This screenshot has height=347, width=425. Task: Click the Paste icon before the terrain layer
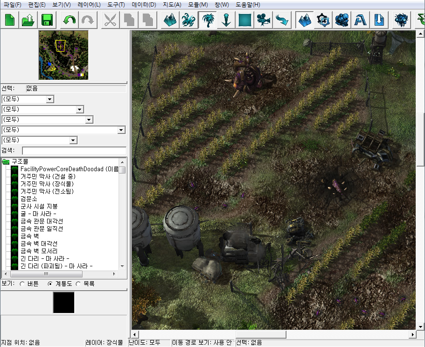[x=148, y=20]
